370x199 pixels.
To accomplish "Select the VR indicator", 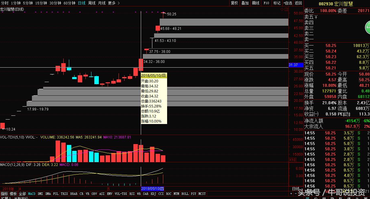I will (x=88, y=194).
